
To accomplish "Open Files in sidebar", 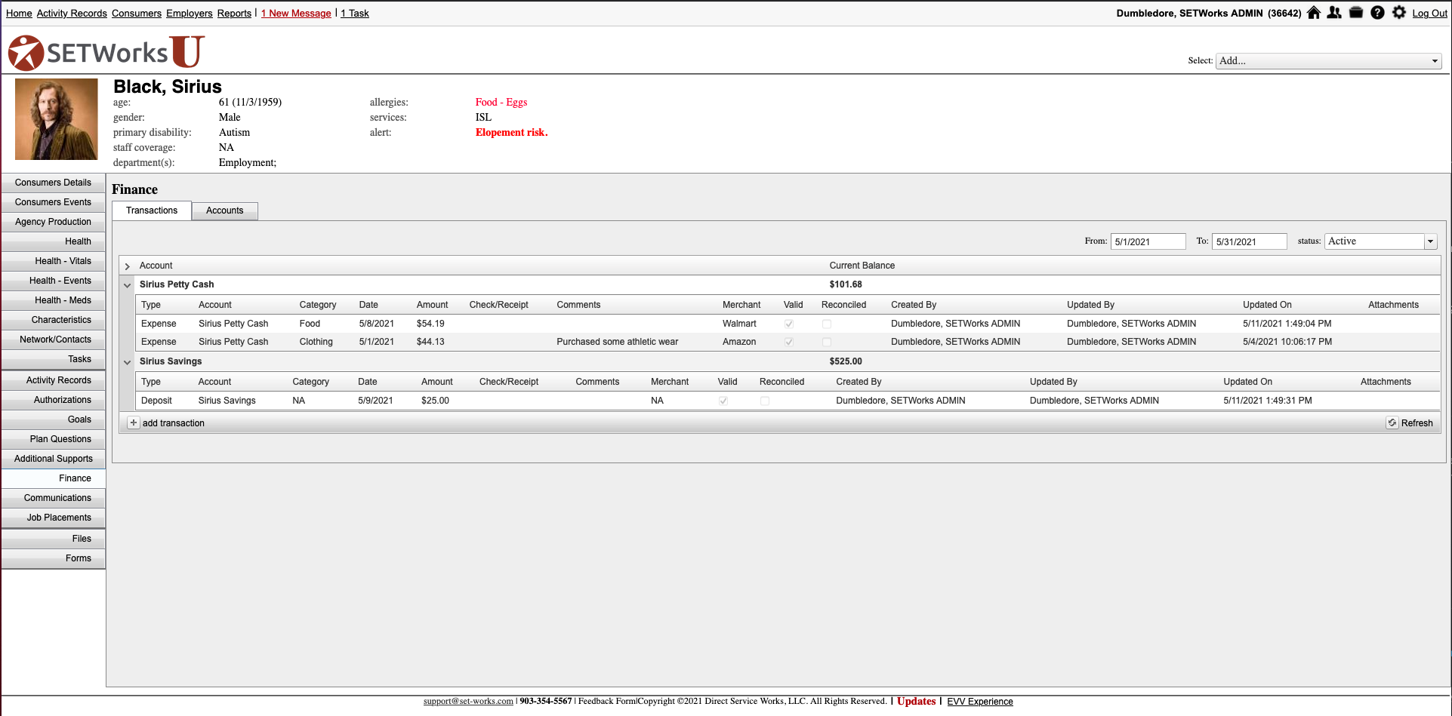I will pos(54,539).
